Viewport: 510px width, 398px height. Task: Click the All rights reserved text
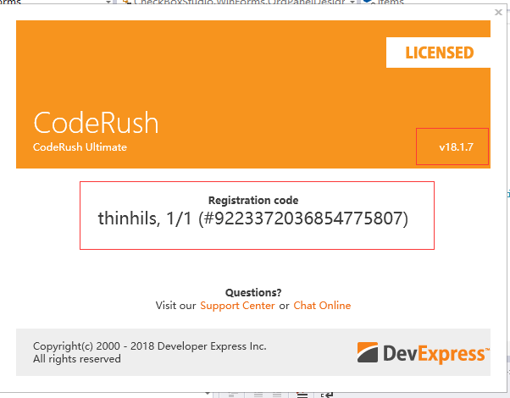[77, 359]
